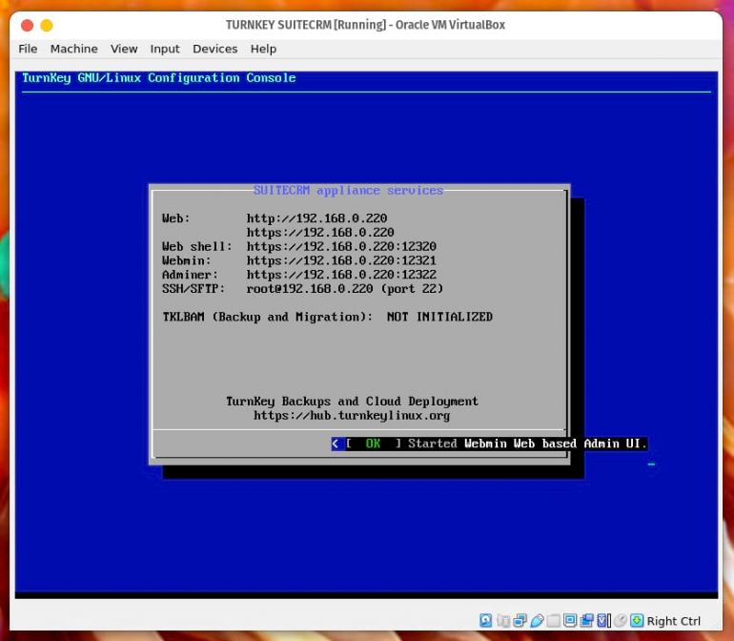Image resolution: width=734 pixels, height=641 pixels.
Task: Click the Web shell URL ending 12320
Action: point(341,246)
